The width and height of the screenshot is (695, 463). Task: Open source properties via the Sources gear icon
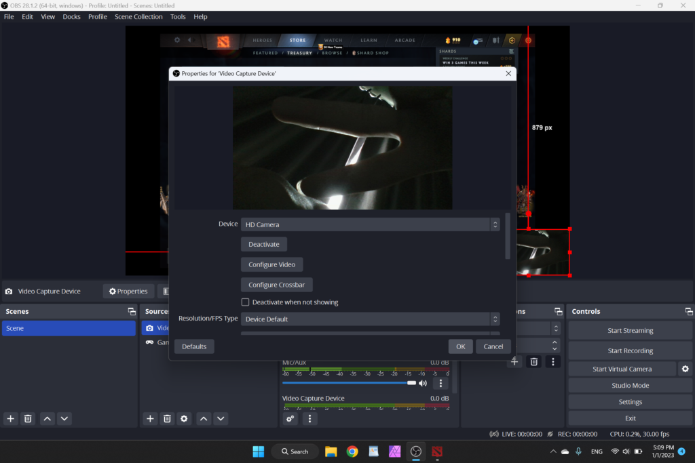[x=184, y=418]
